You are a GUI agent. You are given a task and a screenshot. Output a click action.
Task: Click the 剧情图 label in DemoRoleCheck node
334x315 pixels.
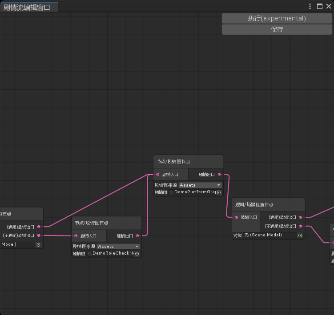[79, 254]
